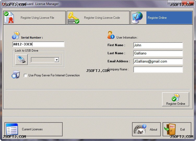Click the Serial Number info box icon
This screenshot has width=196, height=141.
(x=16, y=35)
